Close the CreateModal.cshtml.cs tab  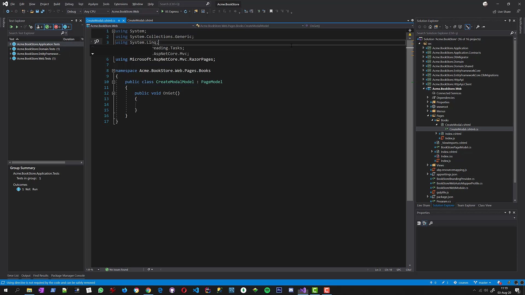124,20
